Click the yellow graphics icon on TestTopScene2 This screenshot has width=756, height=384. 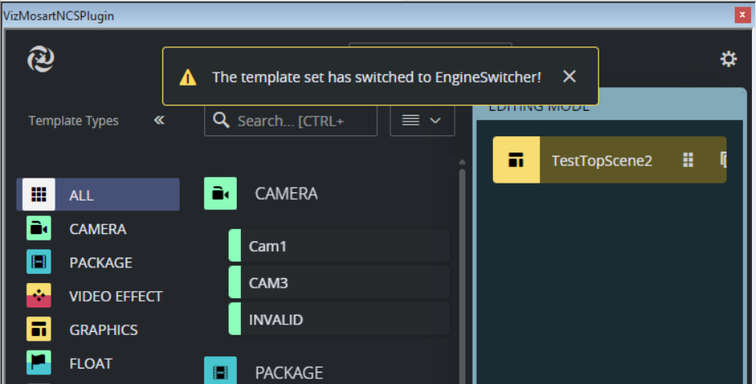[516, 160]
